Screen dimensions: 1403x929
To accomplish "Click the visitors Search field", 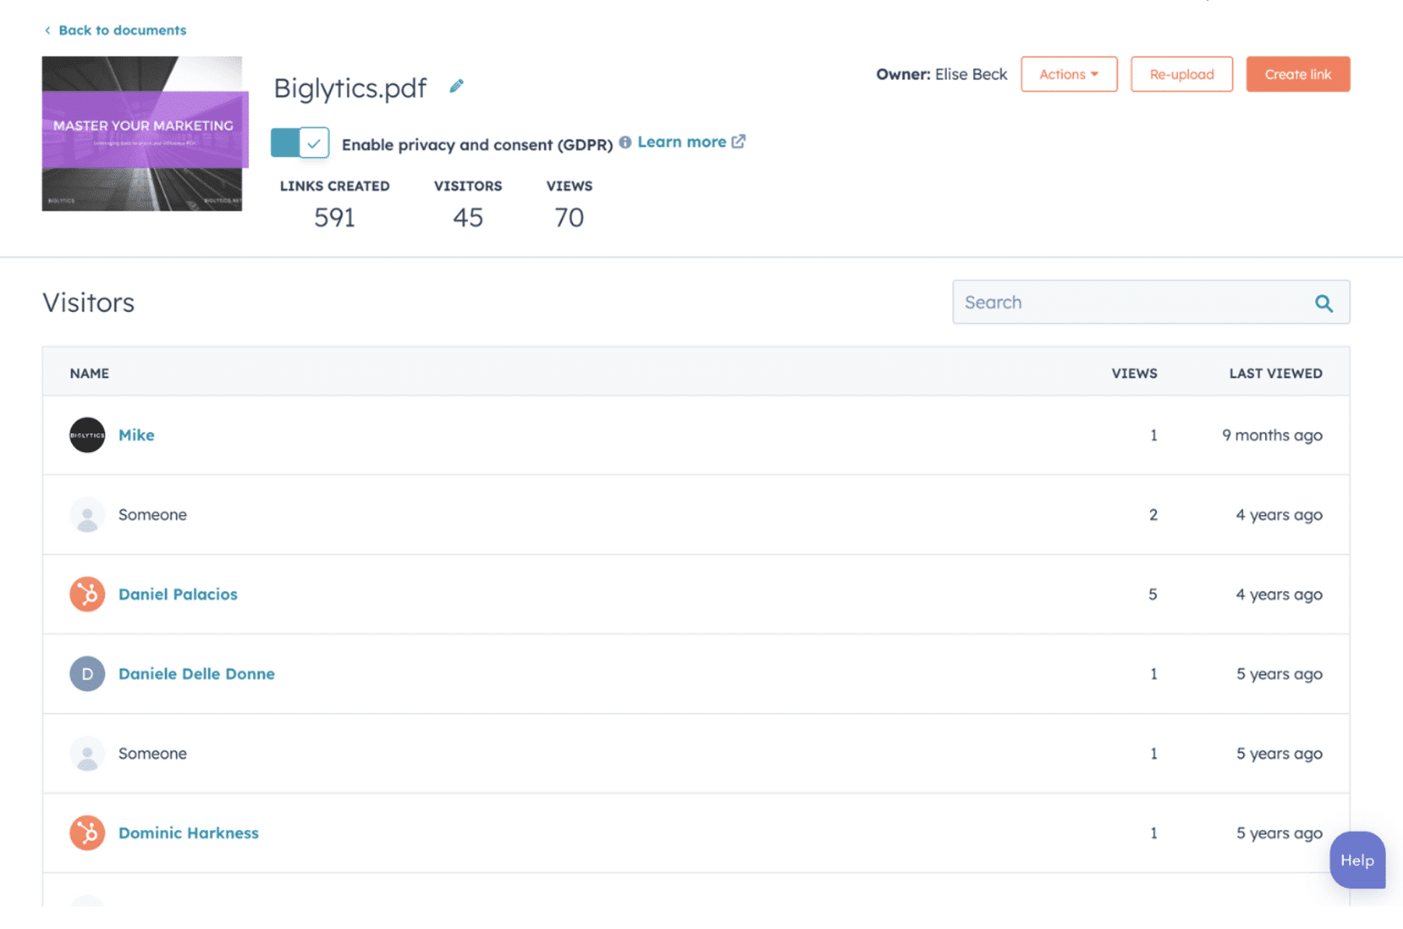I will pos(1151,303).
